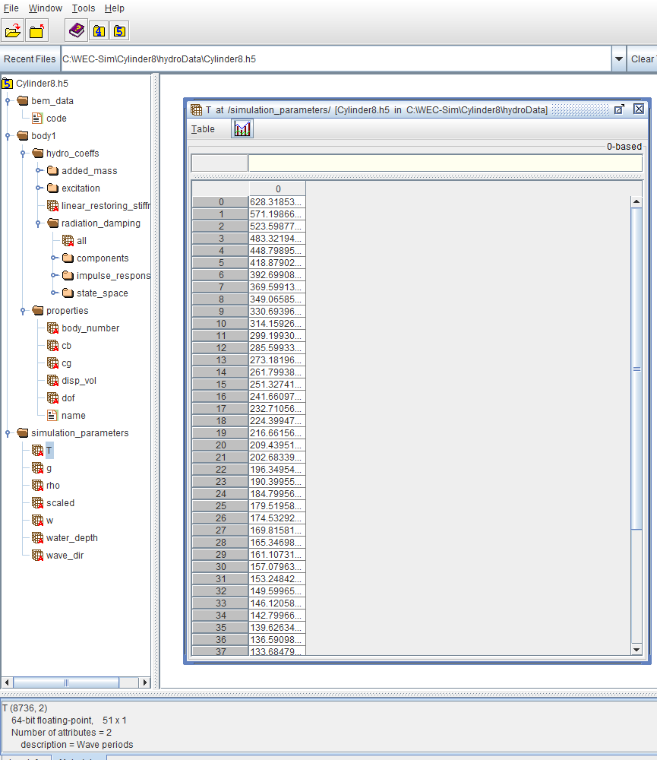Viewport: 657px width, 760px height.
Task: Click the HDF4 library version icon
Action: click(x=99, y=30)
